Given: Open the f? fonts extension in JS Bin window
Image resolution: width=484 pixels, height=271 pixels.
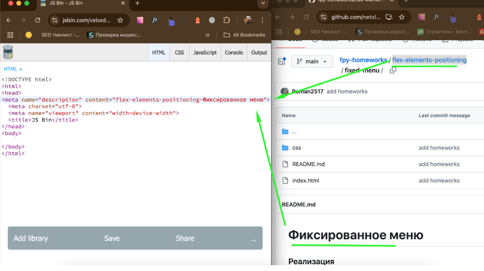Looking at the screenshot, I should (155, 20).
